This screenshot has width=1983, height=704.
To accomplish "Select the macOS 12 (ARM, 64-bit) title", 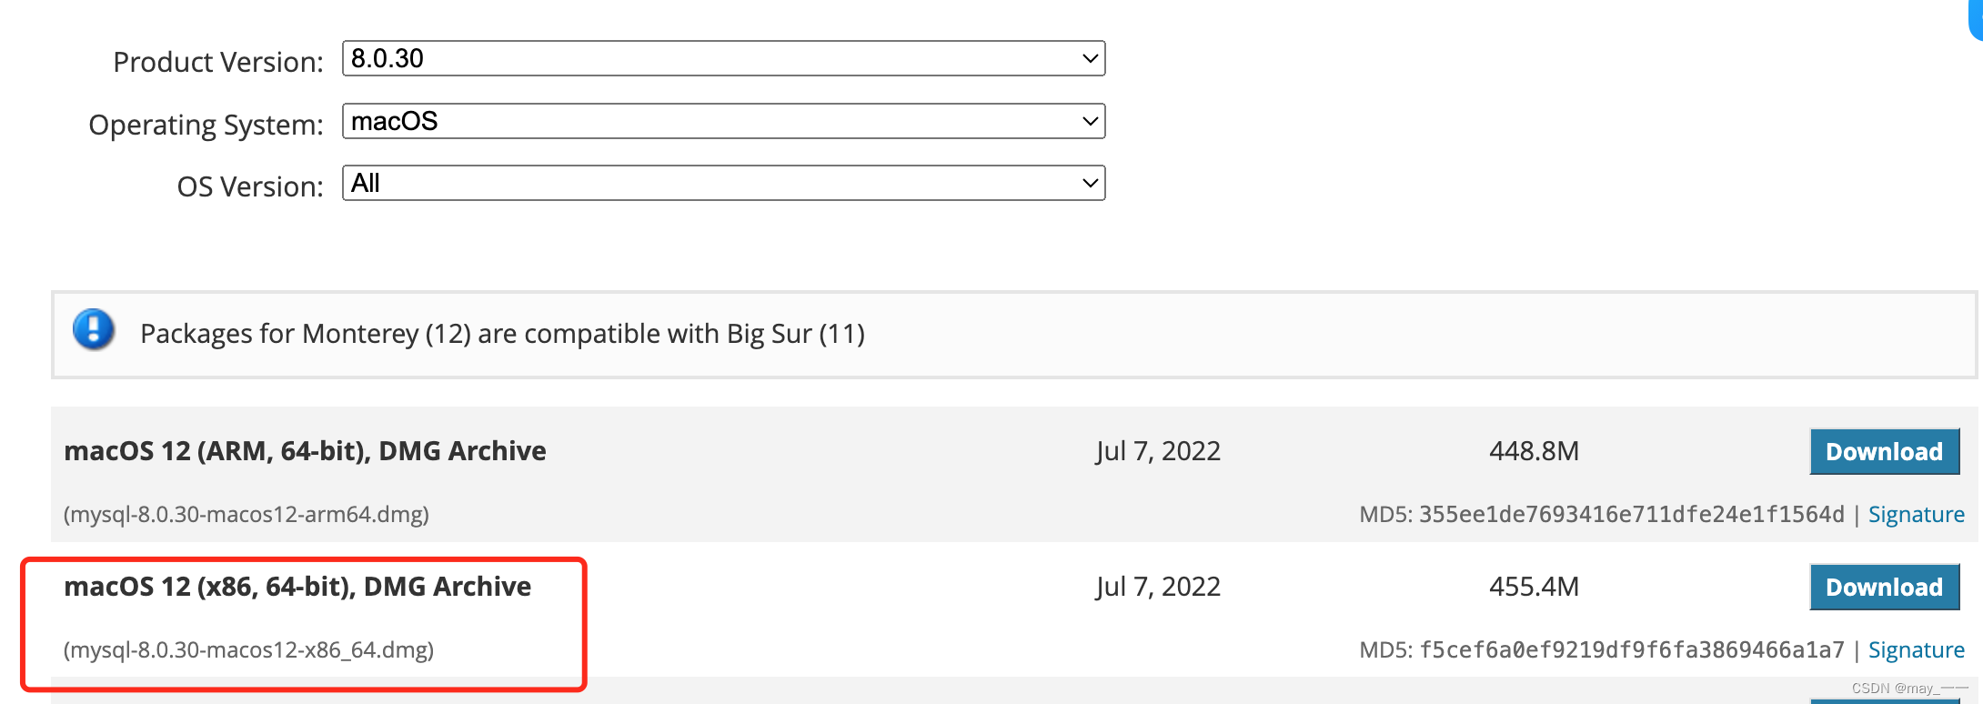I will pos(305,451).
